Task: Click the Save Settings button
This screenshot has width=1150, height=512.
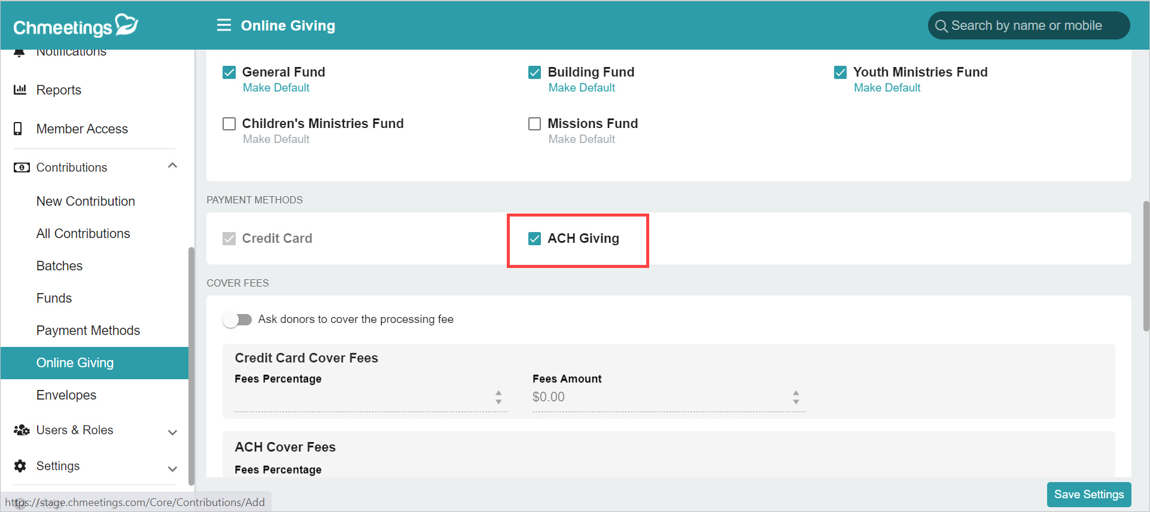Action: coord(1089,495)
